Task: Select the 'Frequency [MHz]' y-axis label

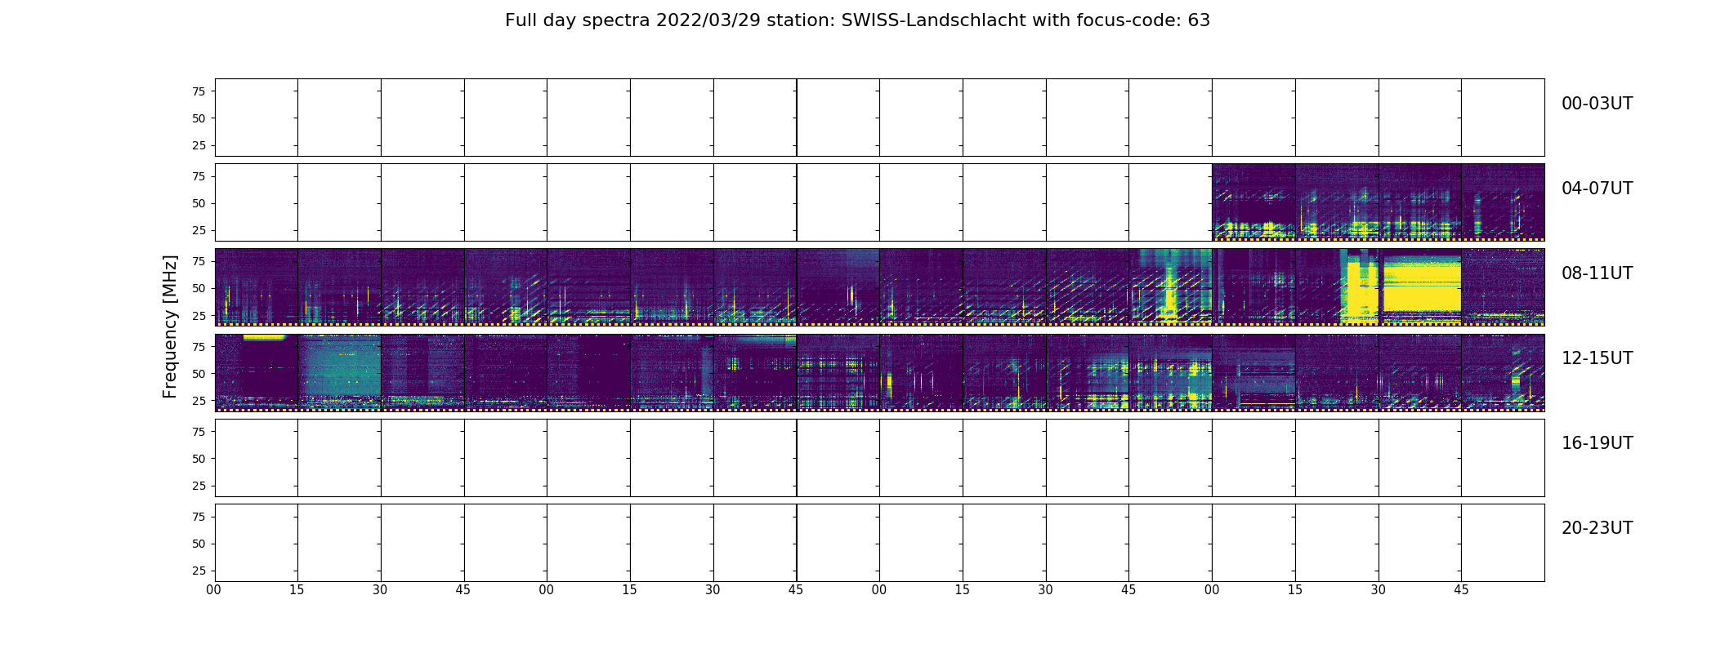Action: [x=170, y=326]
